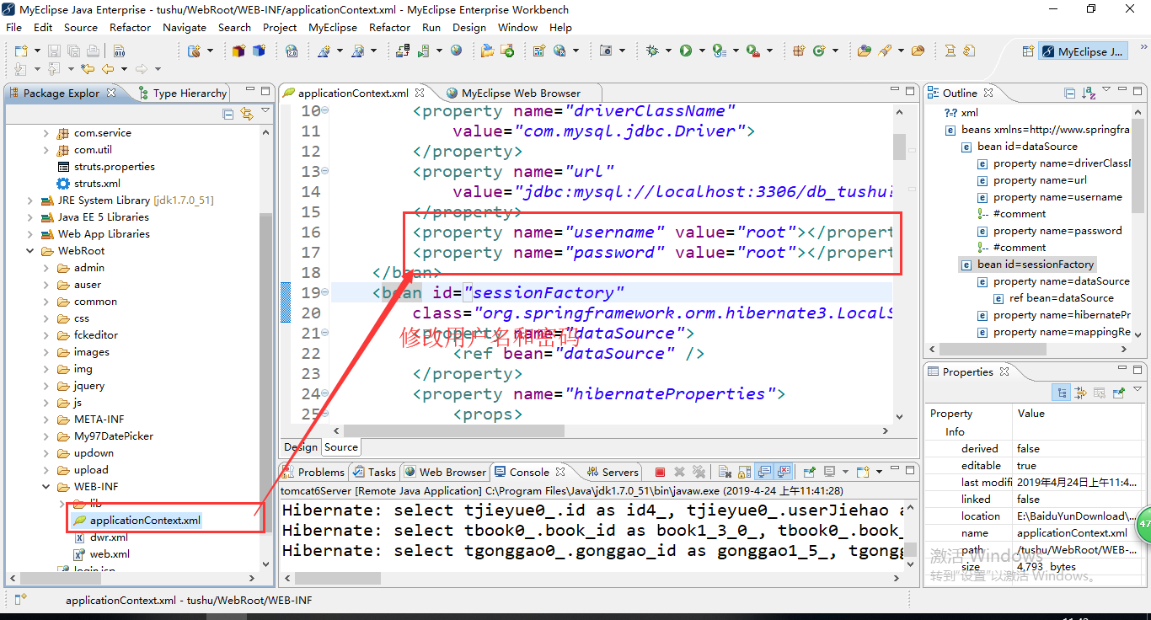Click the Open Type folder icon

(x=865, y=51)
